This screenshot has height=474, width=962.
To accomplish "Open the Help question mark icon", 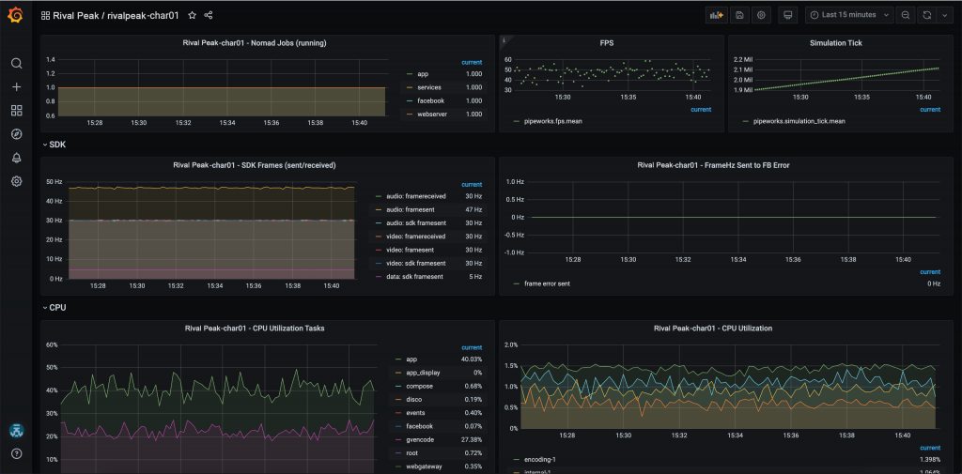I will point(17,453).
